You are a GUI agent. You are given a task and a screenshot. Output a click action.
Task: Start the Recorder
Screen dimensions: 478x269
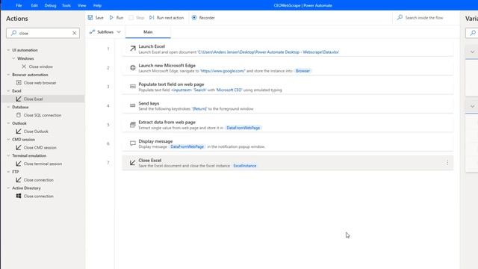[x=203, y=18]
